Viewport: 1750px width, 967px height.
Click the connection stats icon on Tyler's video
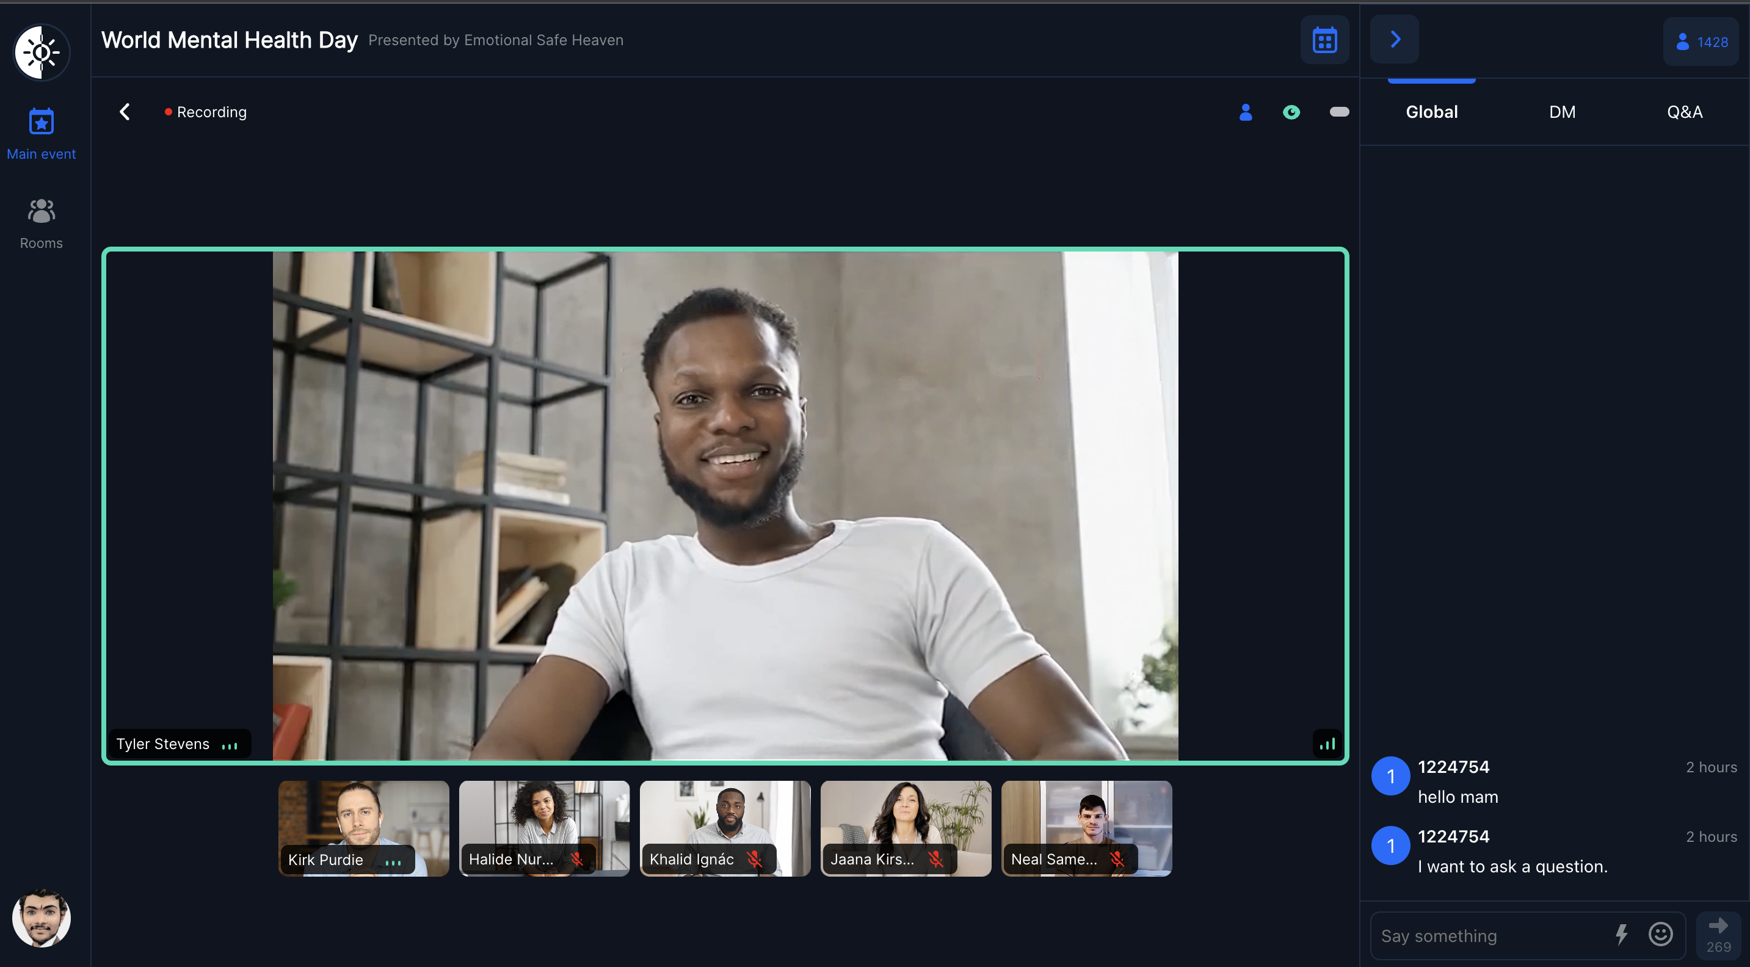[1327, 744]
